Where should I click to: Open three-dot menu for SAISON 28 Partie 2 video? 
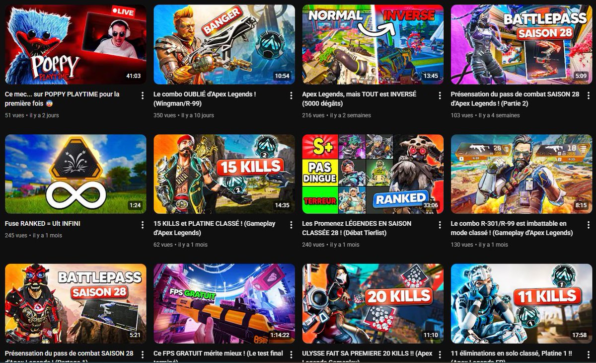[588, 95]
